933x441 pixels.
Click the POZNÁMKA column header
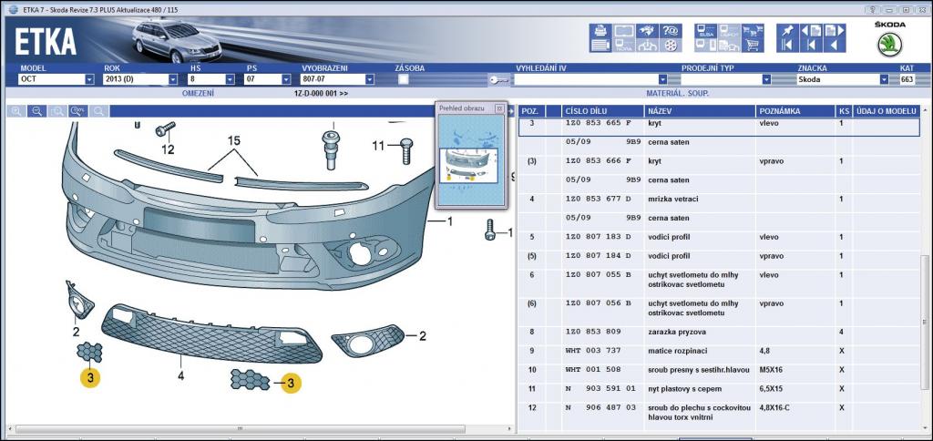coord(795,111)
